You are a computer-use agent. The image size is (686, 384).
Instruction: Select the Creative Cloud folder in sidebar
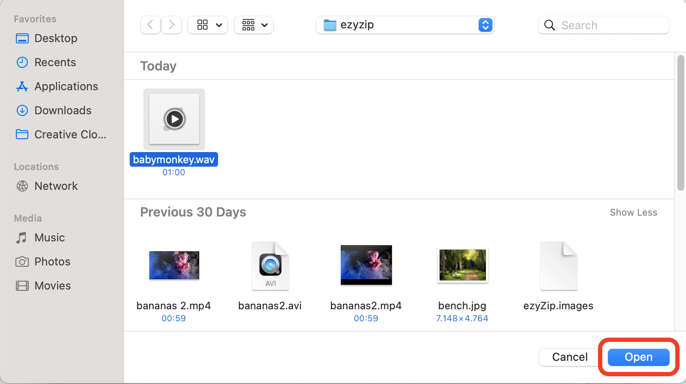point(70,134)
